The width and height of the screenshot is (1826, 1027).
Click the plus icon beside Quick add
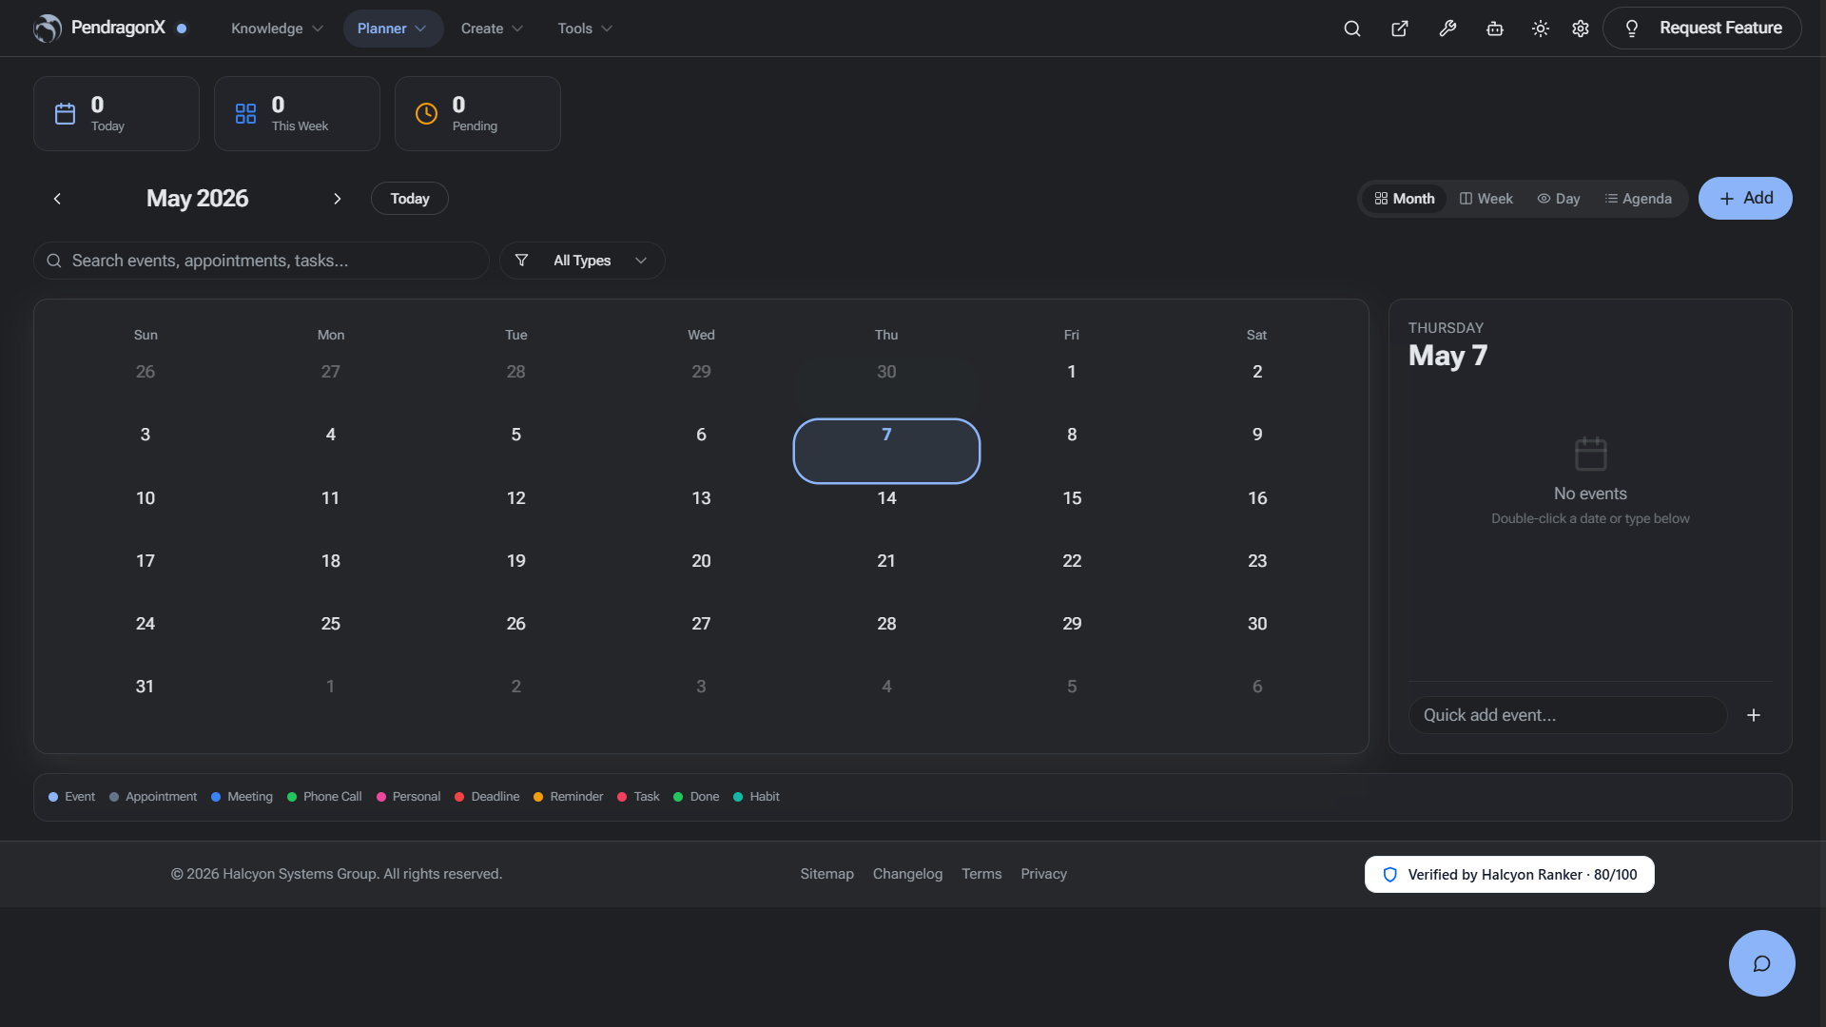click(1754, 715)
